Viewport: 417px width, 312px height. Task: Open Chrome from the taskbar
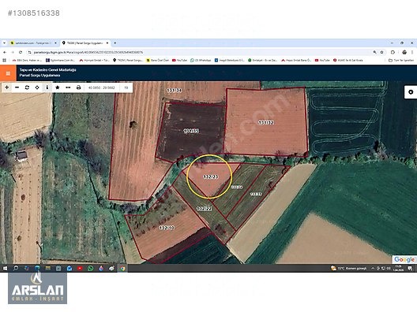click(122, 268)
